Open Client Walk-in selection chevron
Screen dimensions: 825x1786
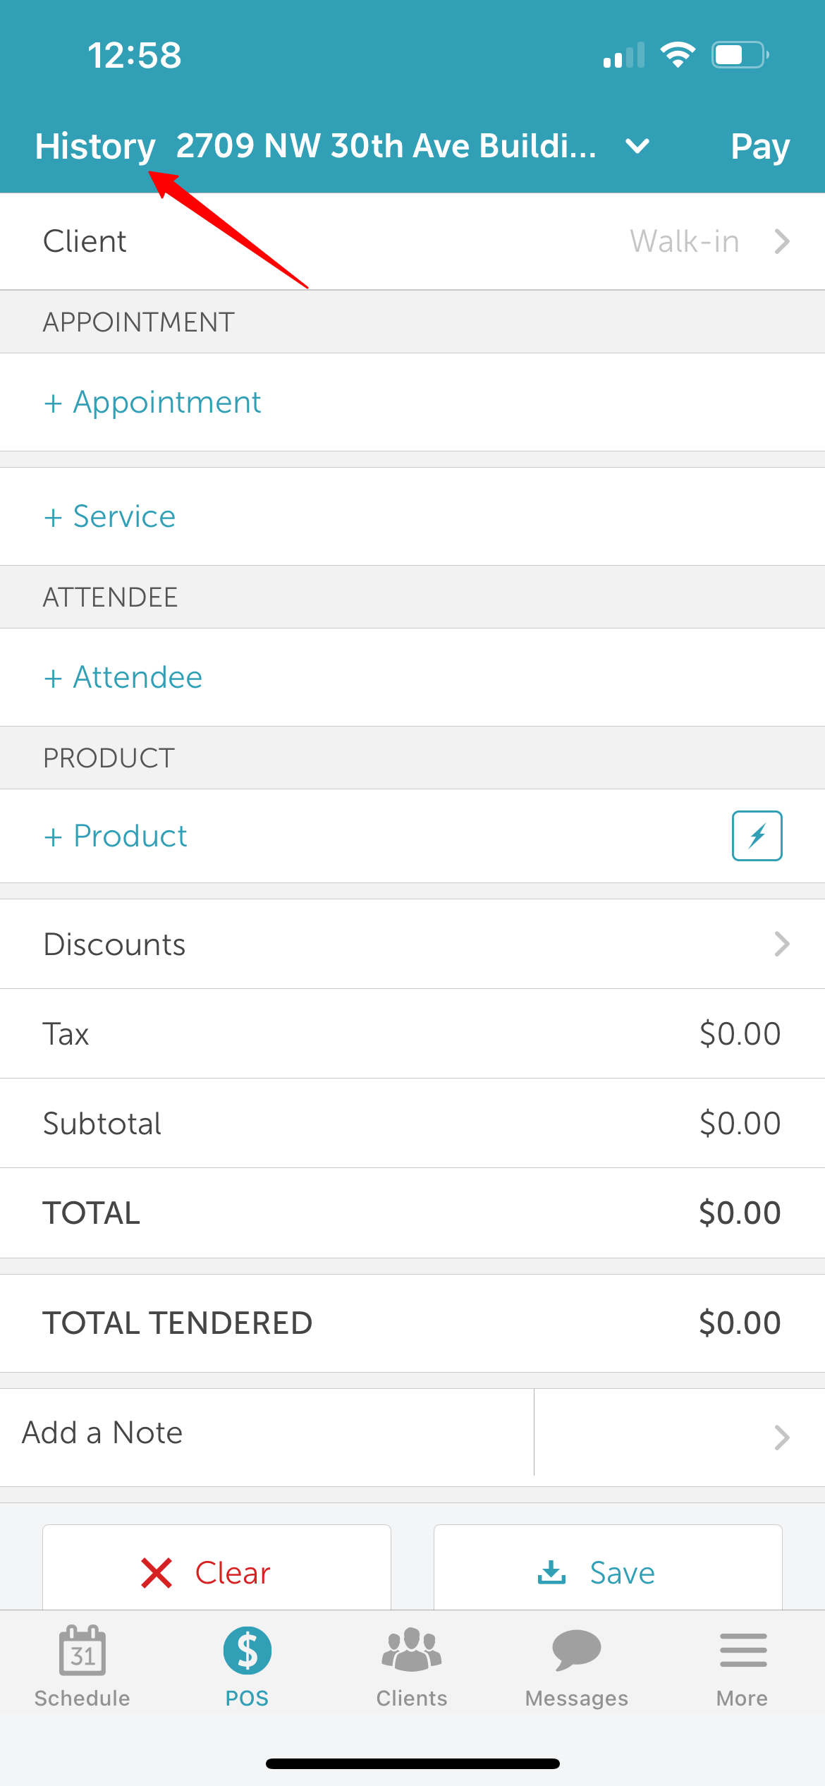781,241
